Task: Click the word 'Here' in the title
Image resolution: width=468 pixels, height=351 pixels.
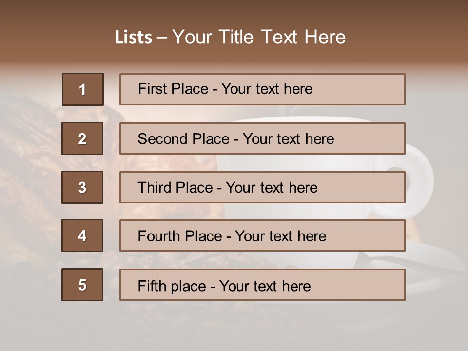Action: coord(325,37)
